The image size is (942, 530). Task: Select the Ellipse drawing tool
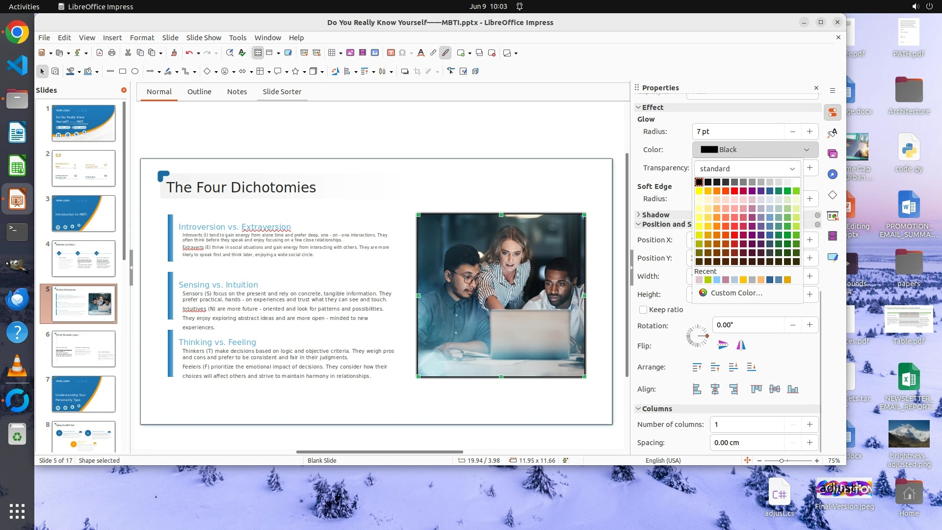[x=135, y=72]
